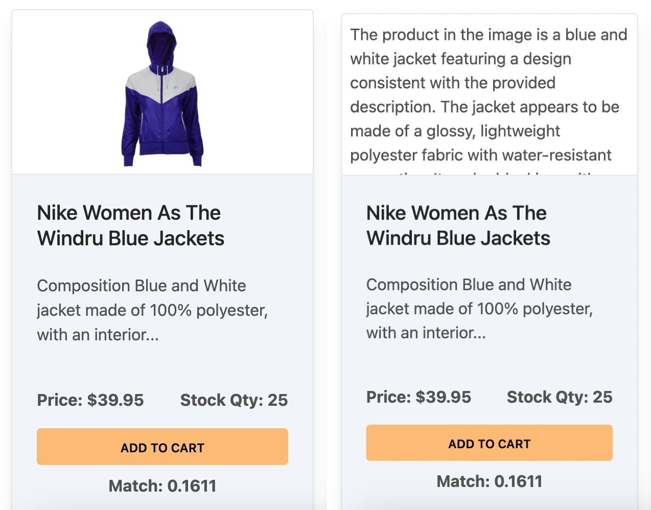Select the right card's $39.95 price text
This screenshot has width=651, height=510.
click(443, 397)
